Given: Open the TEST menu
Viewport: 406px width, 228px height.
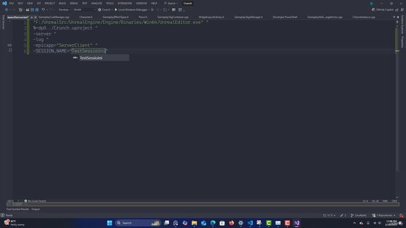Looking at the screenshot, I should pos(84,3).
